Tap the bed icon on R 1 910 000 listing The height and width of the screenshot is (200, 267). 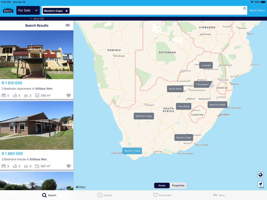point(3,95)
